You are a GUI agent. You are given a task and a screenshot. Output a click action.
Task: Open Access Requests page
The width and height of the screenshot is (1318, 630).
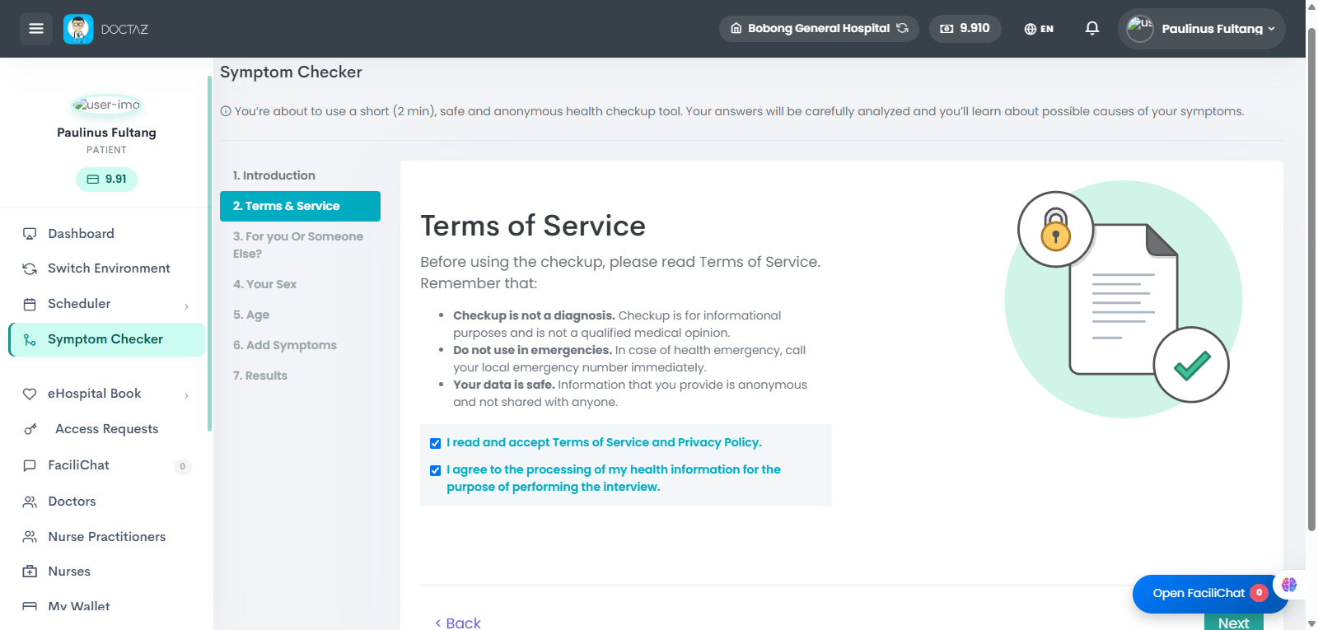[x=106, y=429]
